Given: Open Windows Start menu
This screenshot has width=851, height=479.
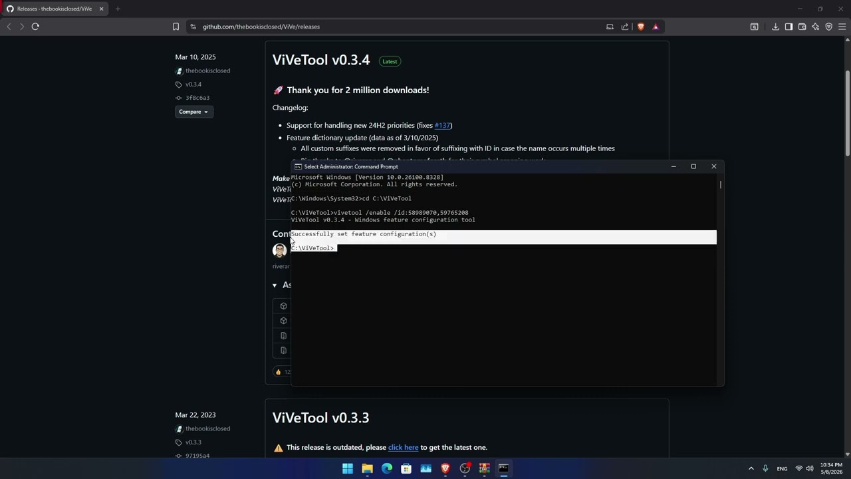Looking at the screenshot, I should click(x=348, y=468).
